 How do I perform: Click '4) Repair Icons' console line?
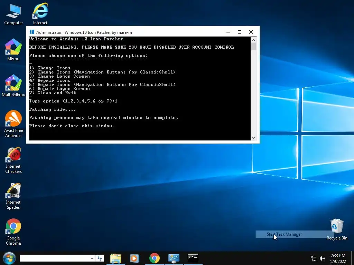click(50, 80)
